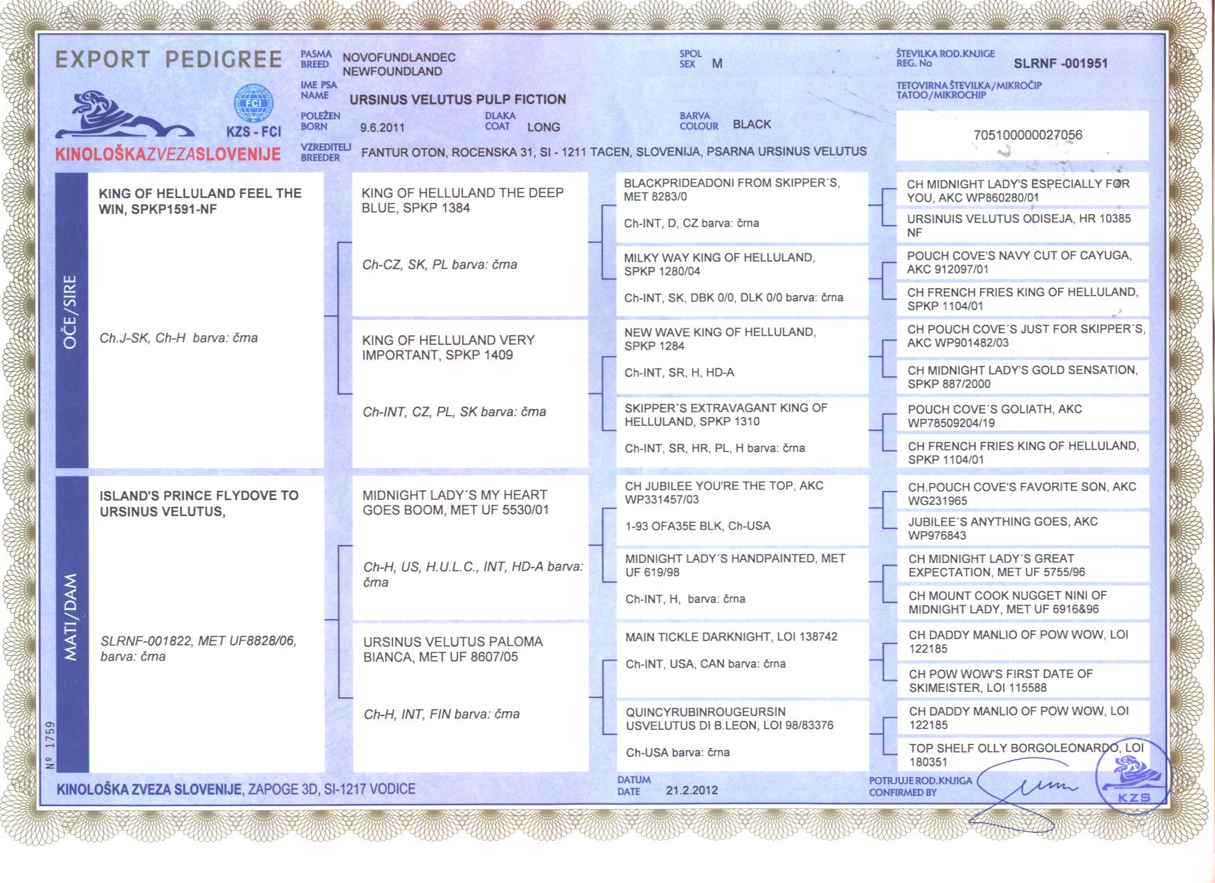This screenshot has width=1215, height=883.
Task: Click serial number № 1759
Action: tap(50, 745)
